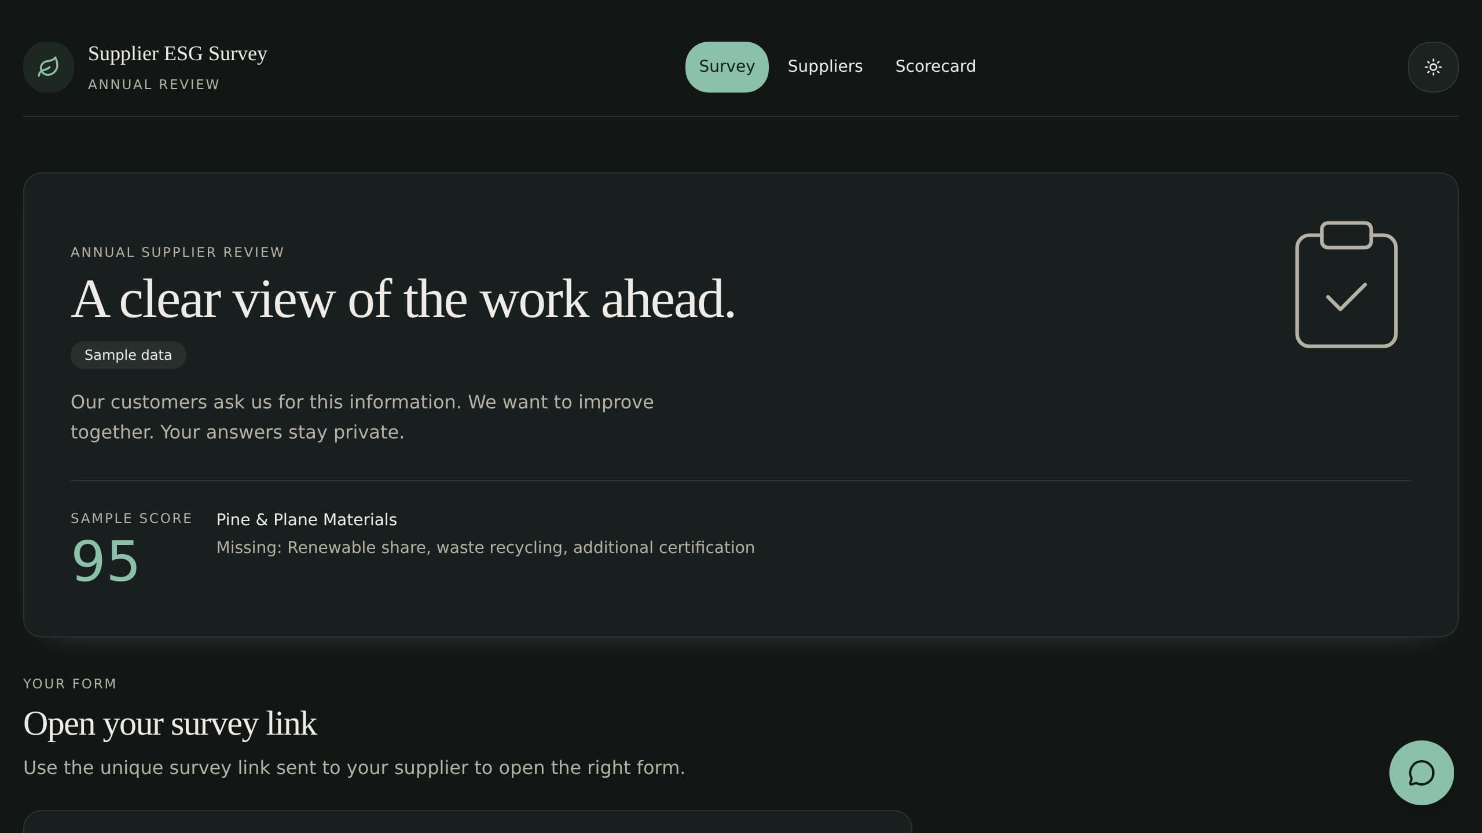Click the leaf logo icon

(x=49, y=67)
